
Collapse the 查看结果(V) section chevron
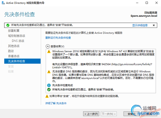pyautogui.click(x=48, y=46)
